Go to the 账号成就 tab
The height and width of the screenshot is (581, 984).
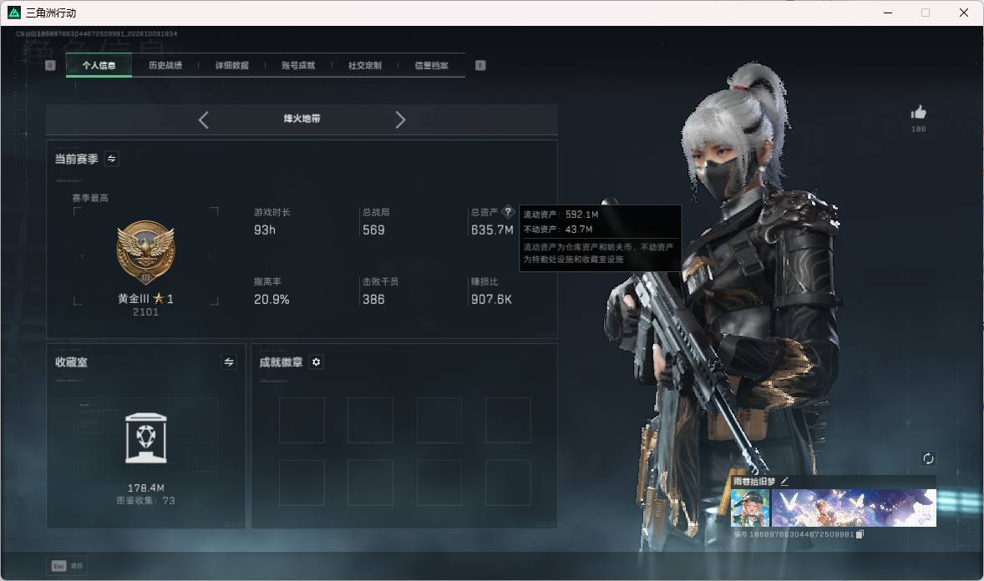[x=298, y=65]
